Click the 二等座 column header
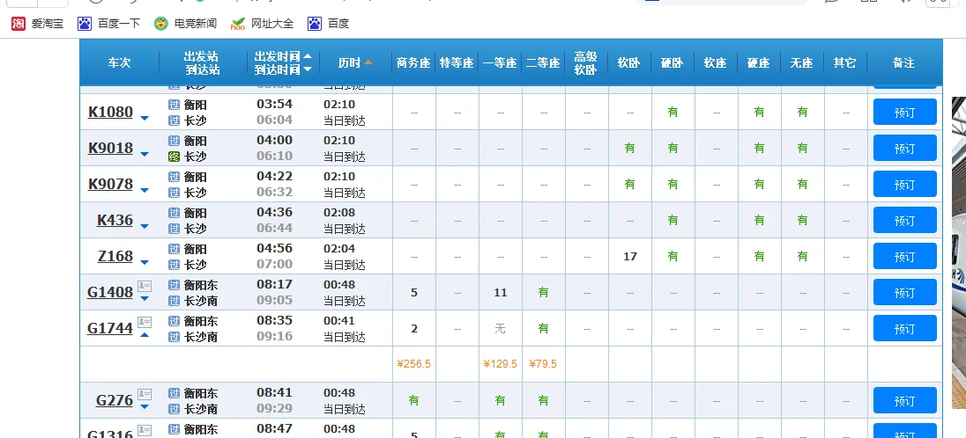The width and height of the screenshot is (966, 438). pos(543,62)
